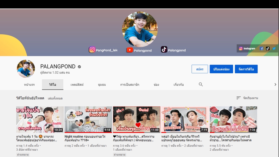
Task: Click the จัดการวิดีโอ manage videos button
Action: 246,69
